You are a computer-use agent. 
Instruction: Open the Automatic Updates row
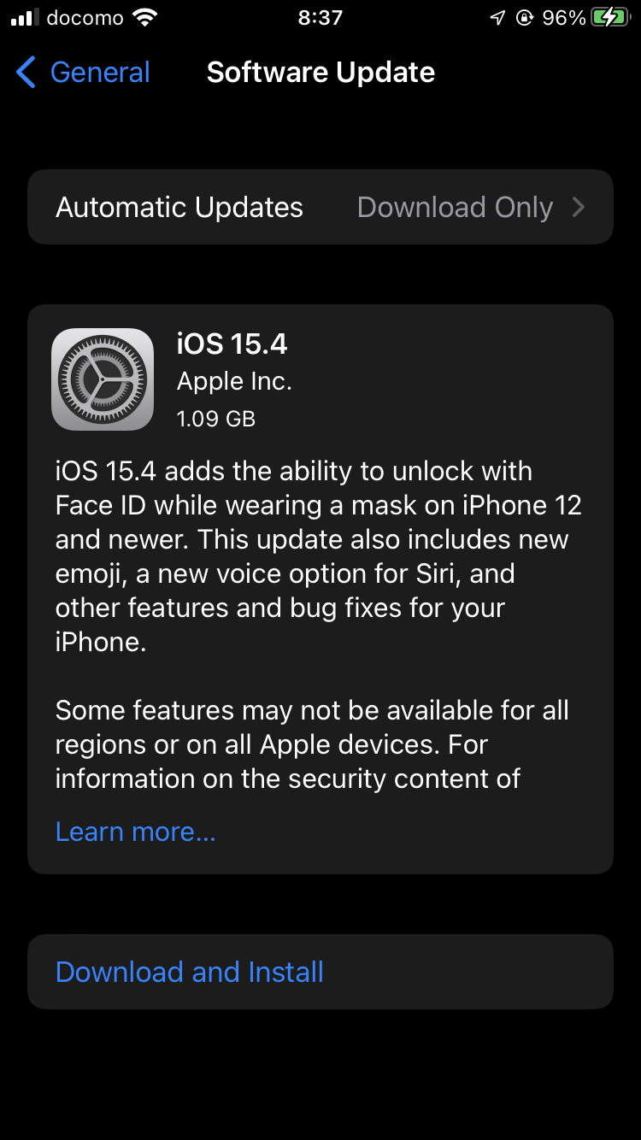(320, 207)
